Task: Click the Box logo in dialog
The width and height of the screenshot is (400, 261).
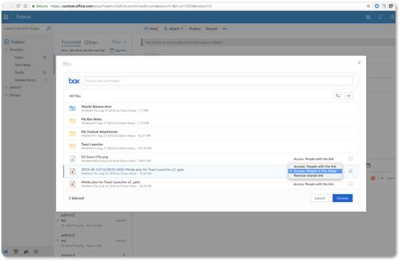Action: (74, 81)
